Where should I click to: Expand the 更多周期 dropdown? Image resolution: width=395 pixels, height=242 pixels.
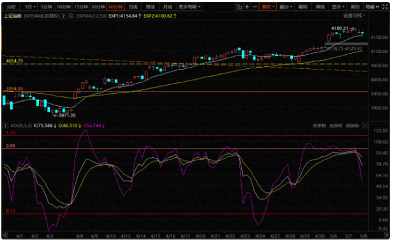coord(190,7)
